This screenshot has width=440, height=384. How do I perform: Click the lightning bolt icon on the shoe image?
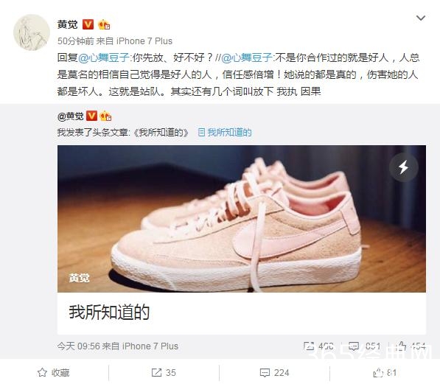404,167
